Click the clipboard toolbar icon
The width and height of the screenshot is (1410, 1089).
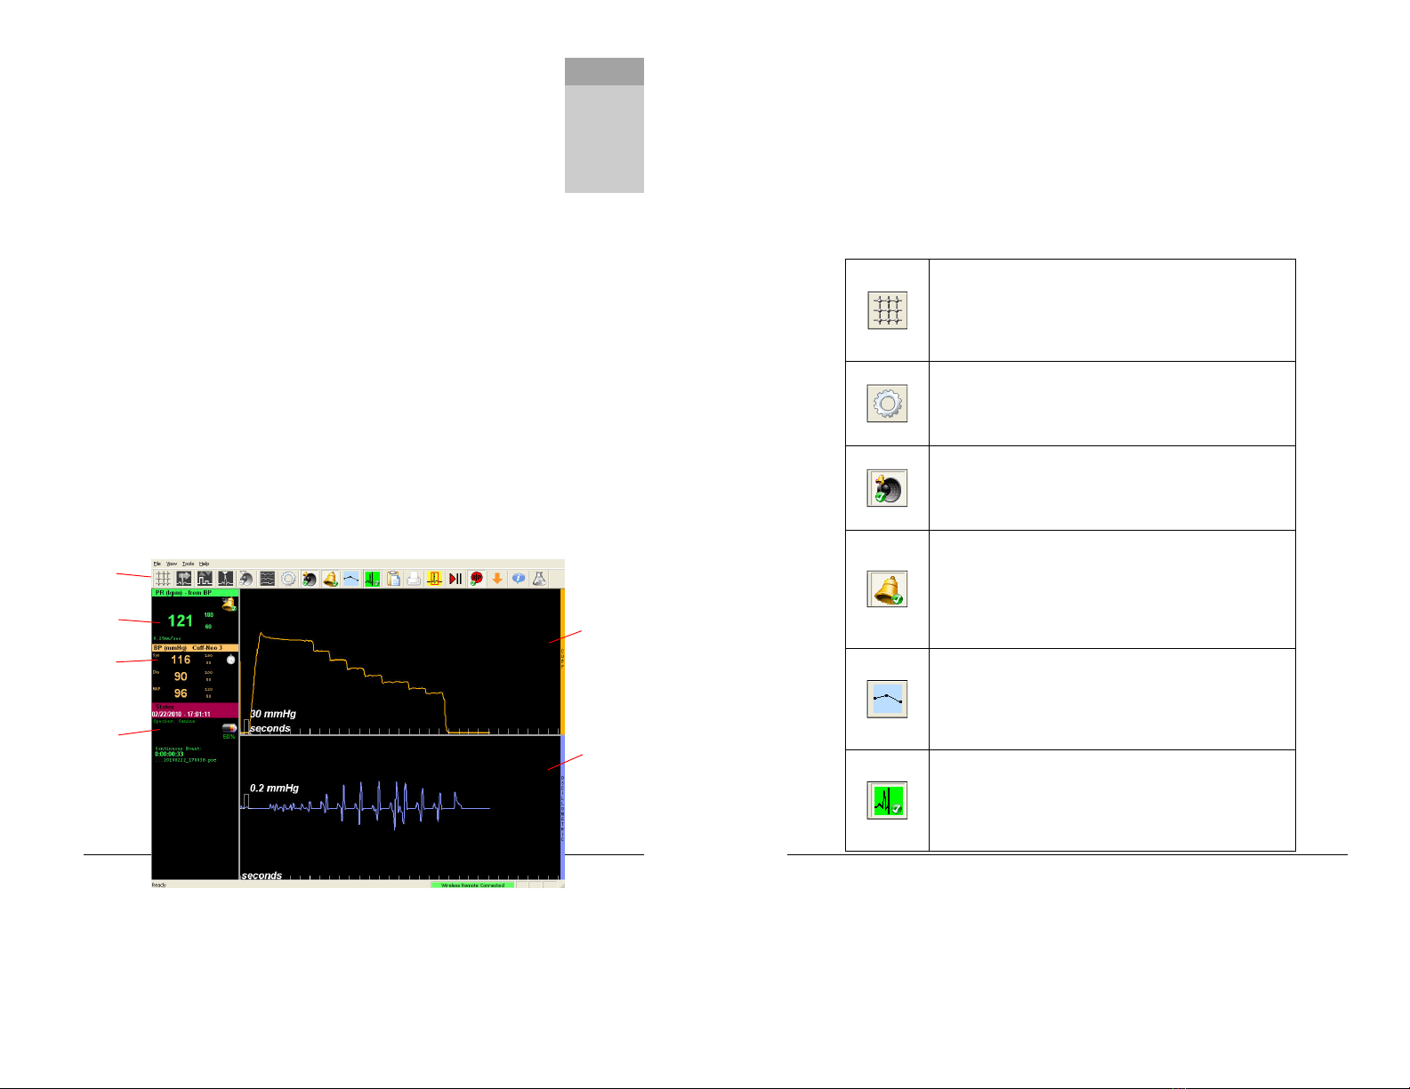point(393,579)
